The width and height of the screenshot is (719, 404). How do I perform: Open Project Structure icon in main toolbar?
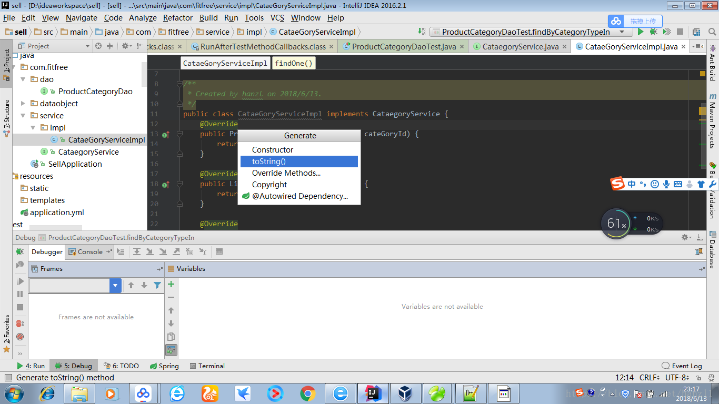point(696,32)
